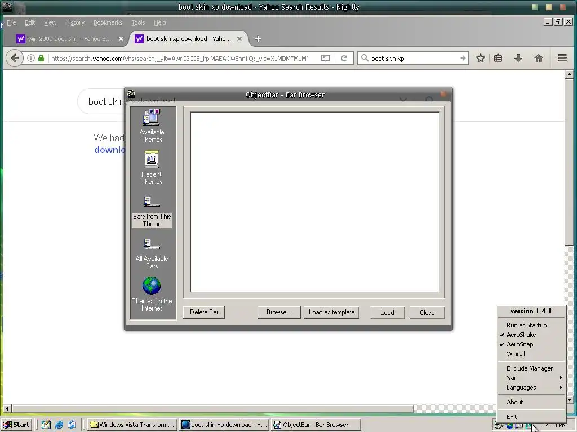Open the View menu
Screen dimensions: 577x432
pyautogui.click(x=50, y=22)
